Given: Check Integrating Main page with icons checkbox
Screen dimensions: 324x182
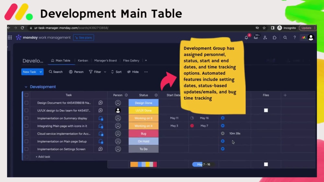Looking at the screenshot, I should 27,126.
